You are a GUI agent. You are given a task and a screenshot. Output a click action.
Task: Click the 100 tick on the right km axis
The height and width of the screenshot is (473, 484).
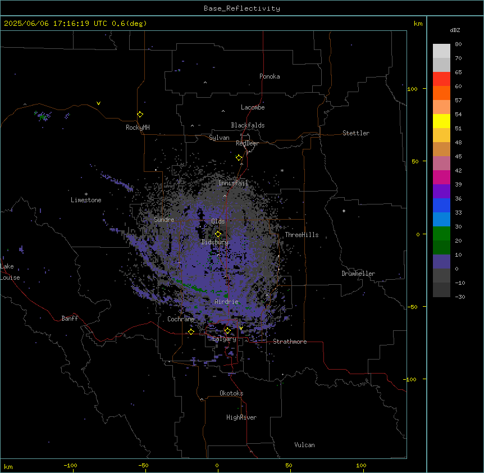pyautogui.click(x=412, y=89)
